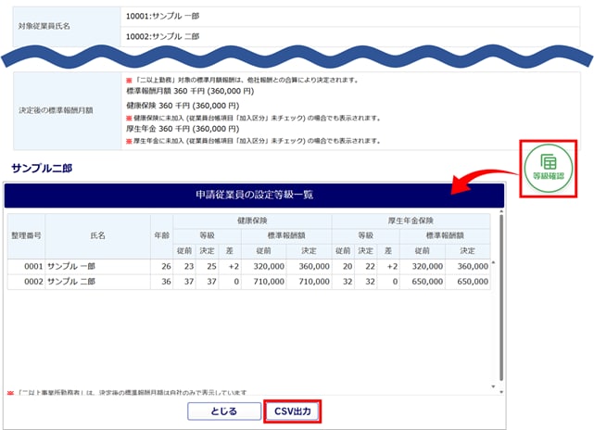Click the 決定後の標準報酬月額 label cell
Image resolution: width=594 pixels, height=430 pixels.
68,110
